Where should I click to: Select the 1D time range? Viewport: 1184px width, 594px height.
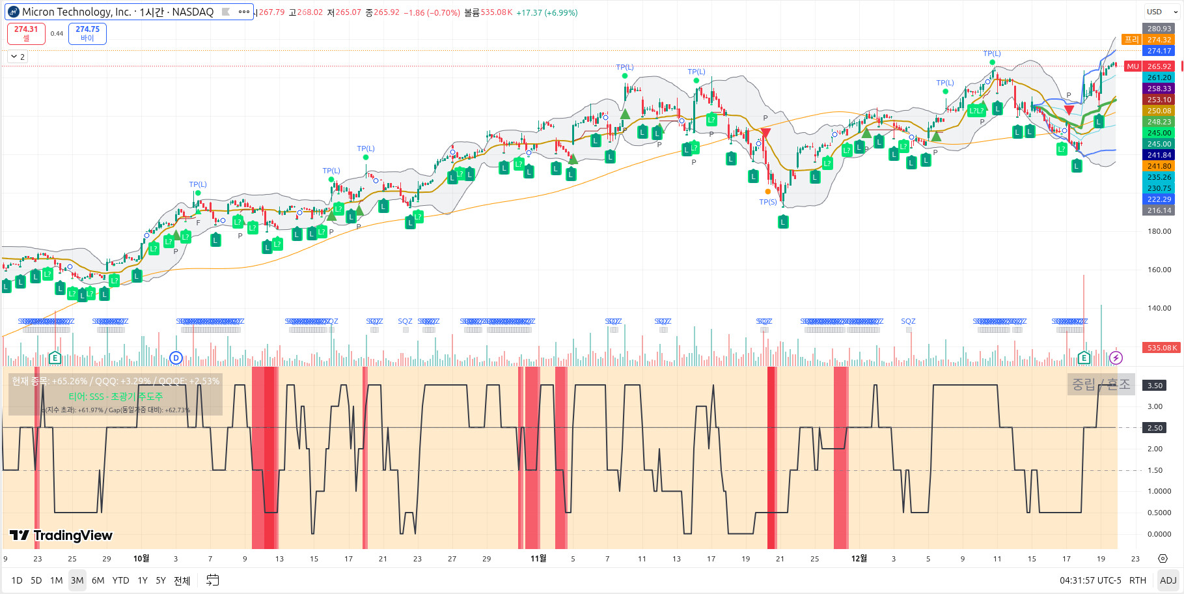tap(17, 580)
